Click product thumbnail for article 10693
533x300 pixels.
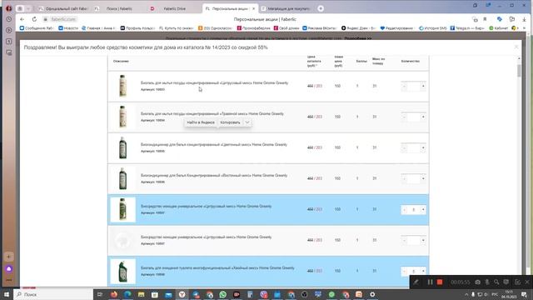pyautogui.click(x=122, y=86)
